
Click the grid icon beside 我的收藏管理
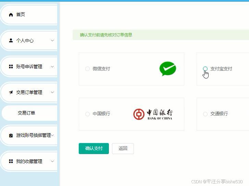point(11,161)
